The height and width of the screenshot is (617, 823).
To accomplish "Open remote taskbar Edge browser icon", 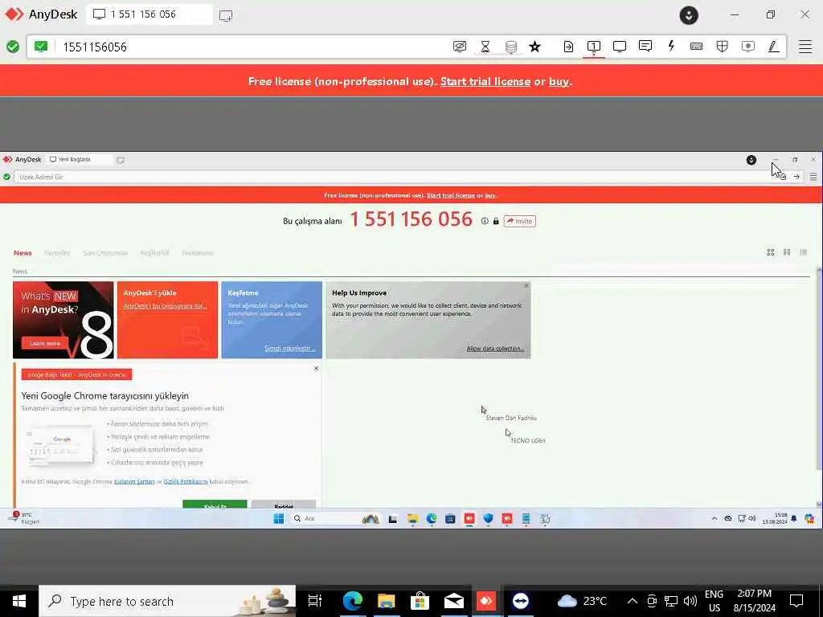I will [432, 518].
